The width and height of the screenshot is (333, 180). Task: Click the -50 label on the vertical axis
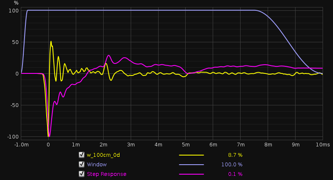15,105
